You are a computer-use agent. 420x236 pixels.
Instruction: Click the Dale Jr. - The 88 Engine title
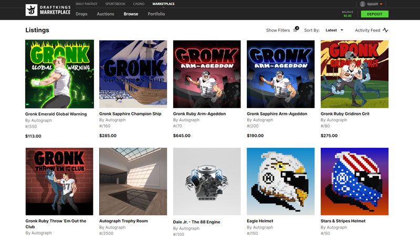(x=196, y=222)
